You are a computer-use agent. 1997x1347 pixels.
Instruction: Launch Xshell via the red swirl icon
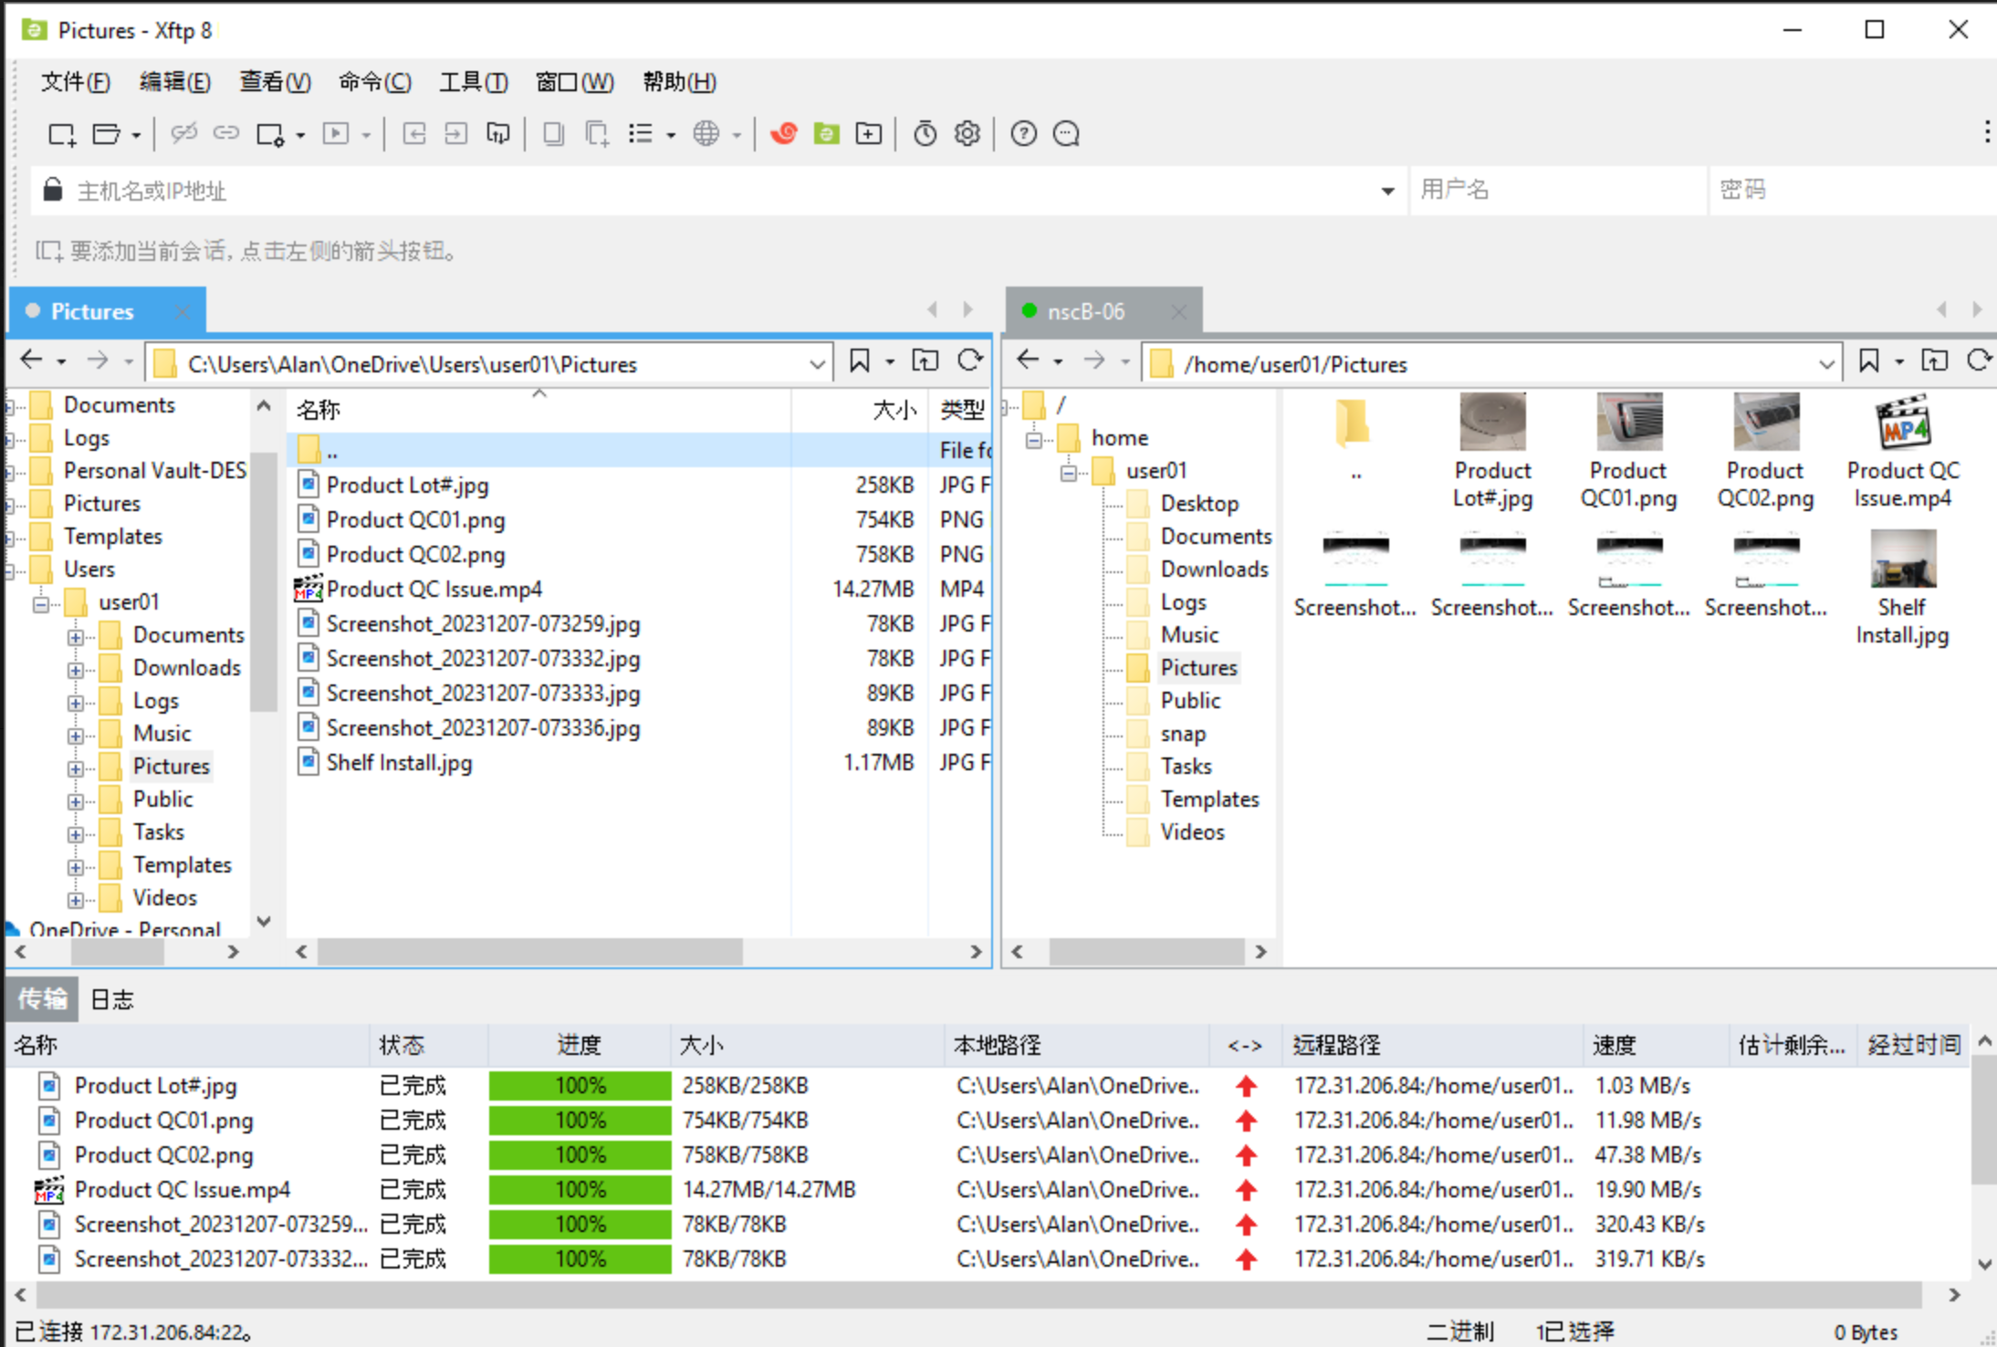pyautogui.click(x=783, y=134)
